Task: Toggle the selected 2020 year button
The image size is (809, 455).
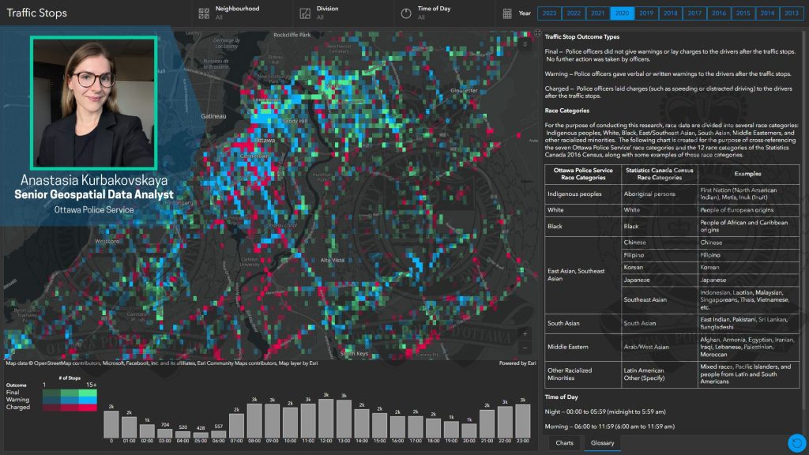Action: 622,13
